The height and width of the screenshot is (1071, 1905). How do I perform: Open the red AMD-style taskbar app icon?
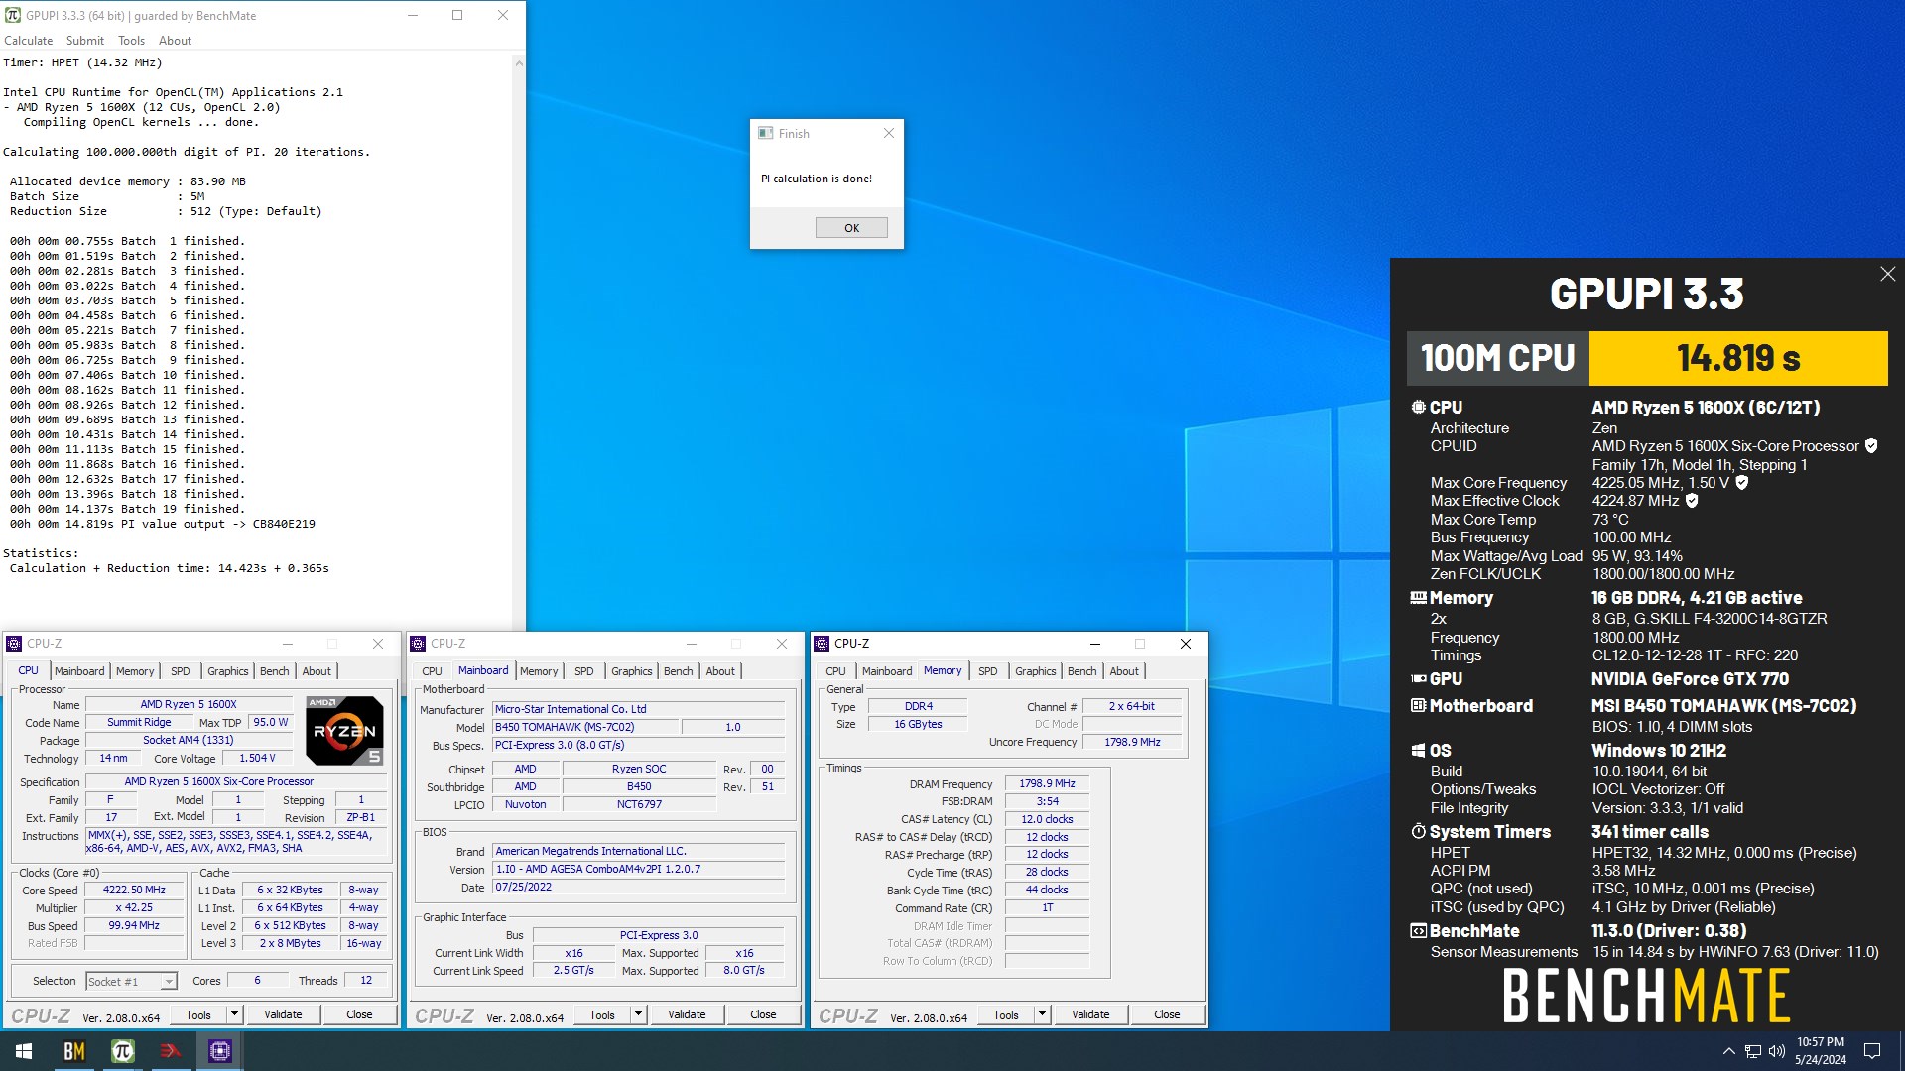coord(171,1051)
